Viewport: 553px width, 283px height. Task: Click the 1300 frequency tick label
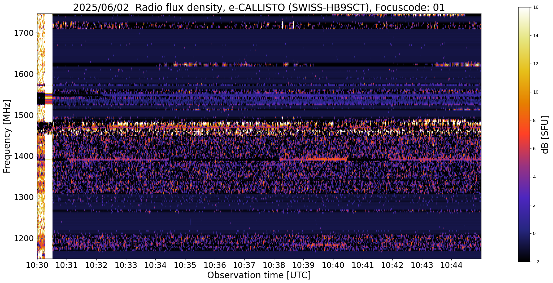point(24,197)
